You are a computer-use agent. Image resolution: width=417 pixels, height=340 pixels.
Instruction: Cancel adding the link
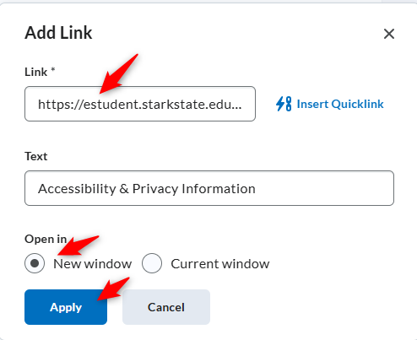pos(166,307)
